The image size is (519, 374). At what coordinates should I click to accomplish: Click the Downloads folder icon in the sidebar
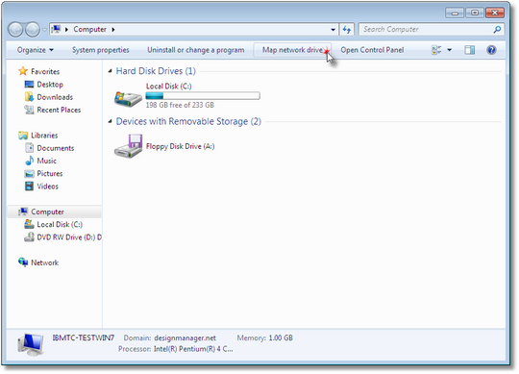[x=29, y=97]
